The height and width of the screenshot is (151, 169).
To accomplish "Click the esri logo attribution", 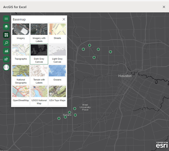I will [162, 145].
